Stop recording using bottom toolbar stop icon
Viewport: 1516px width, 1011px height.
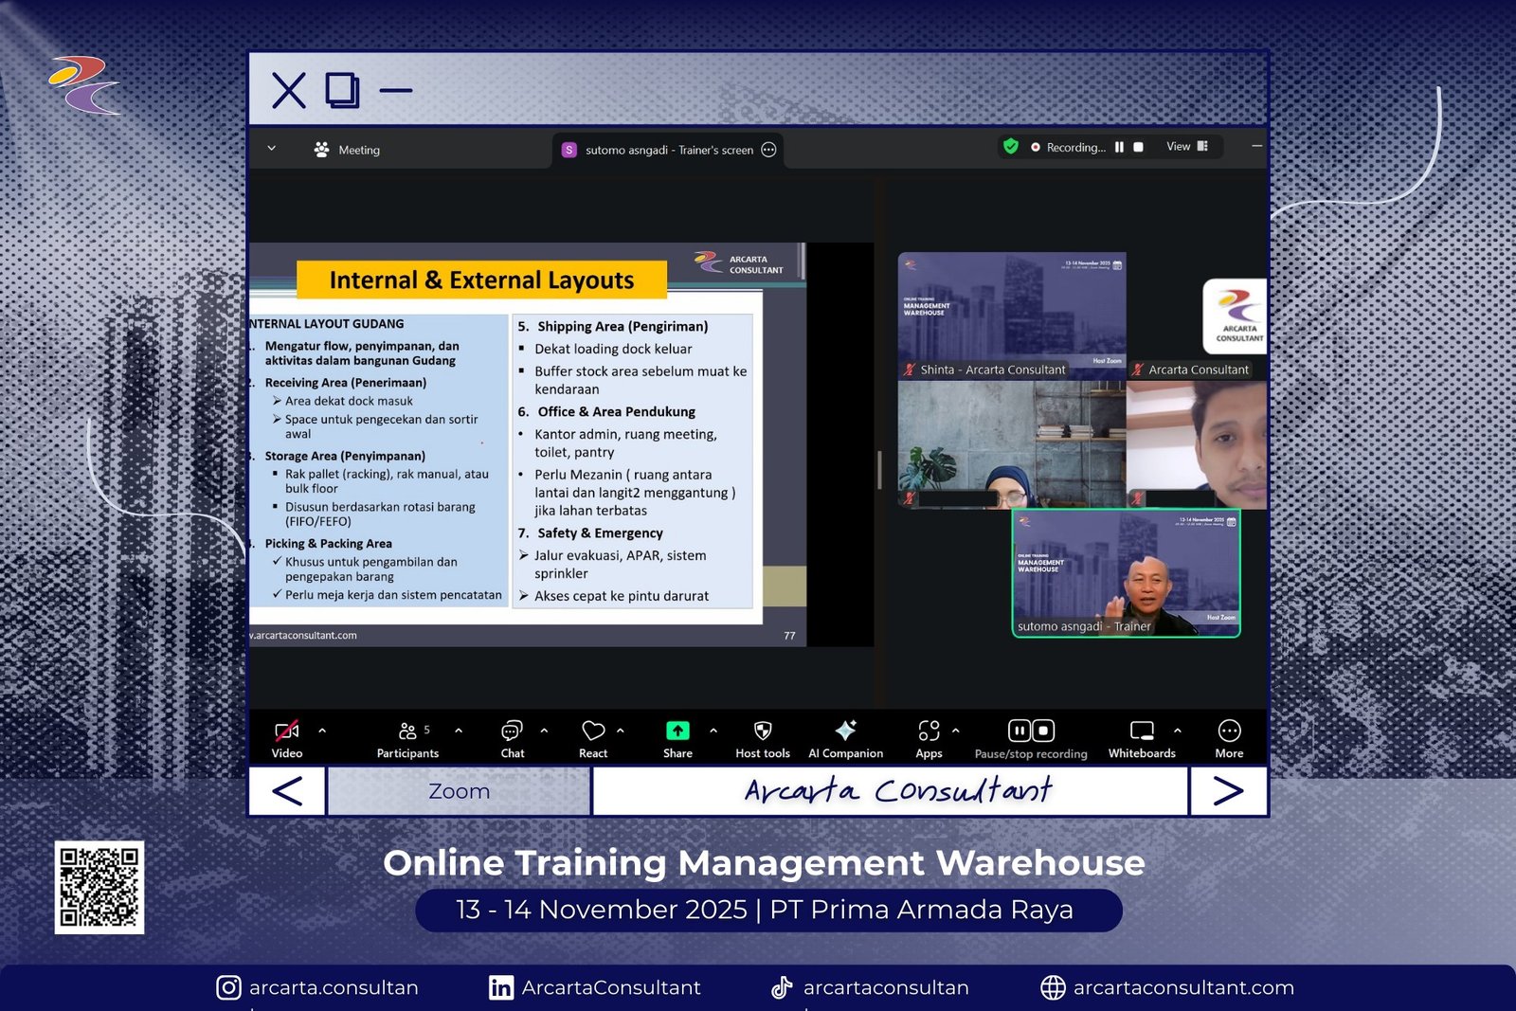click(1043, 731)
